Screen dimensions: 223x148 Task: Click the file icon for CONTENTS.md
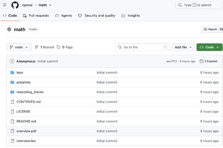pyautogui.click(x=13, y=102)
